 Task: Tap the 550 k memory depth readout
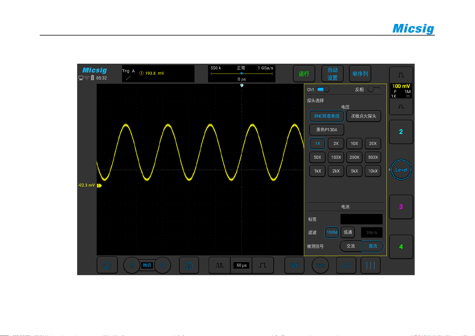tap(216, 68)
